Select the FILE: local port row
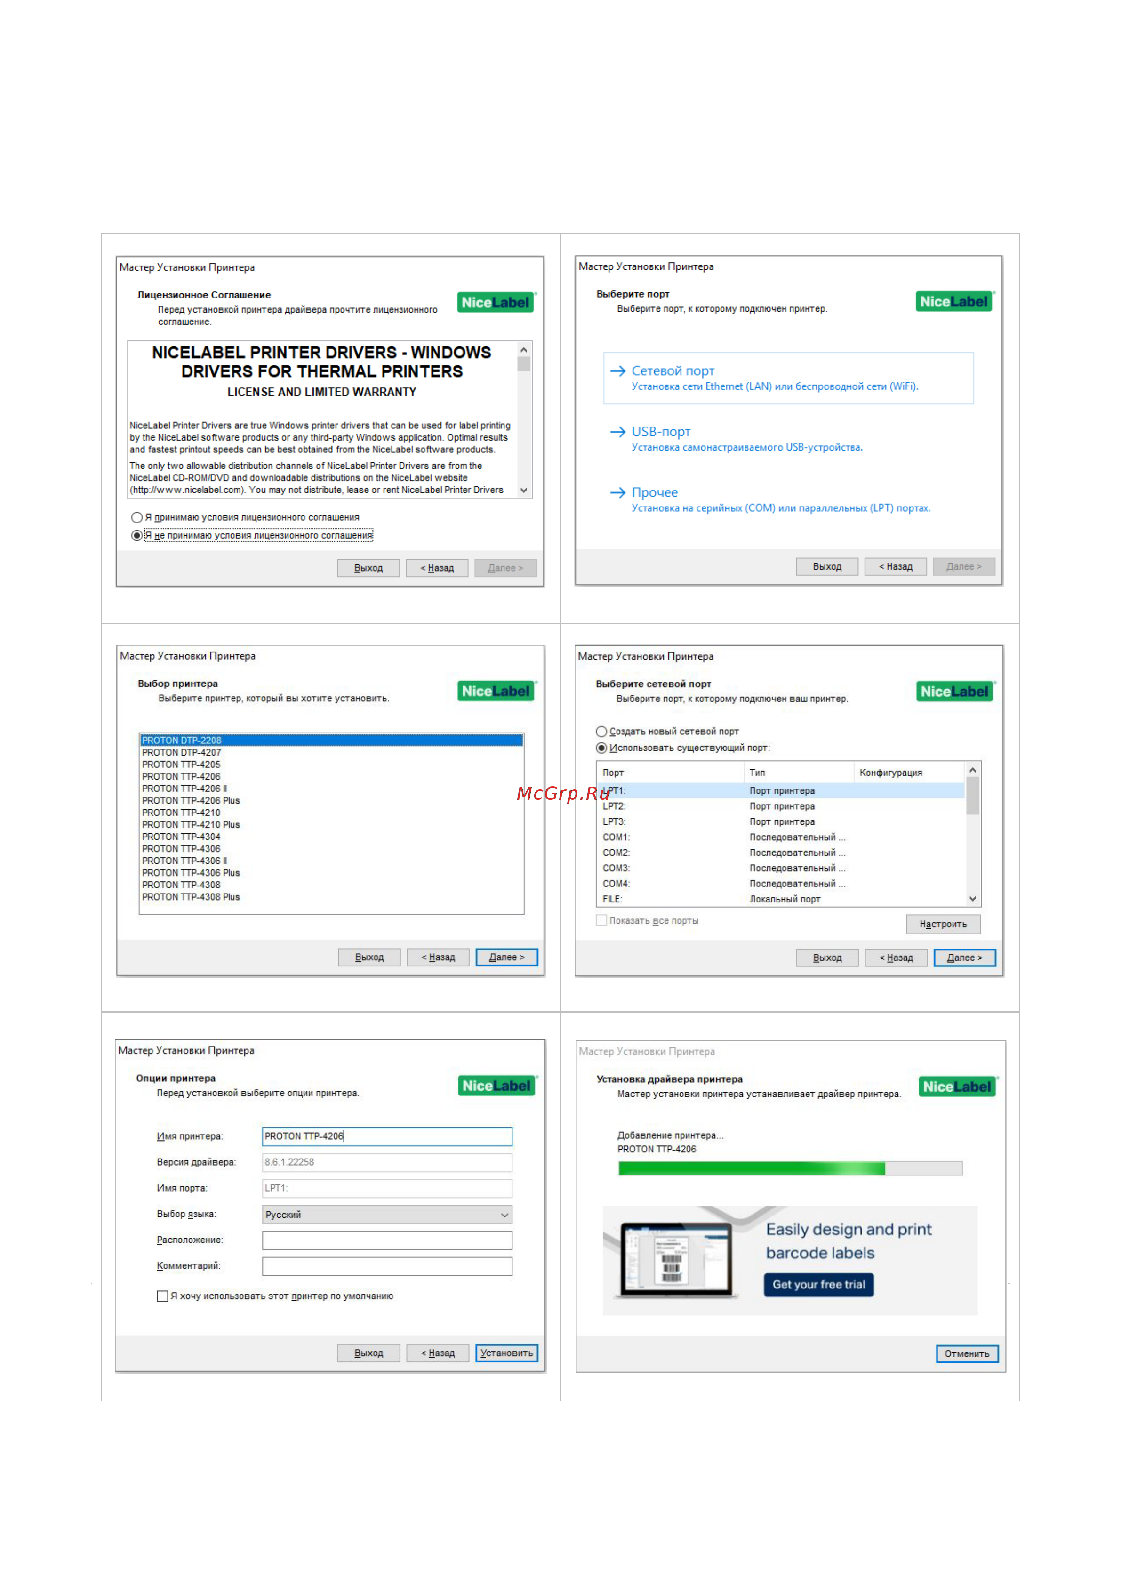The image size is (1121, 1586). [780, 899]
